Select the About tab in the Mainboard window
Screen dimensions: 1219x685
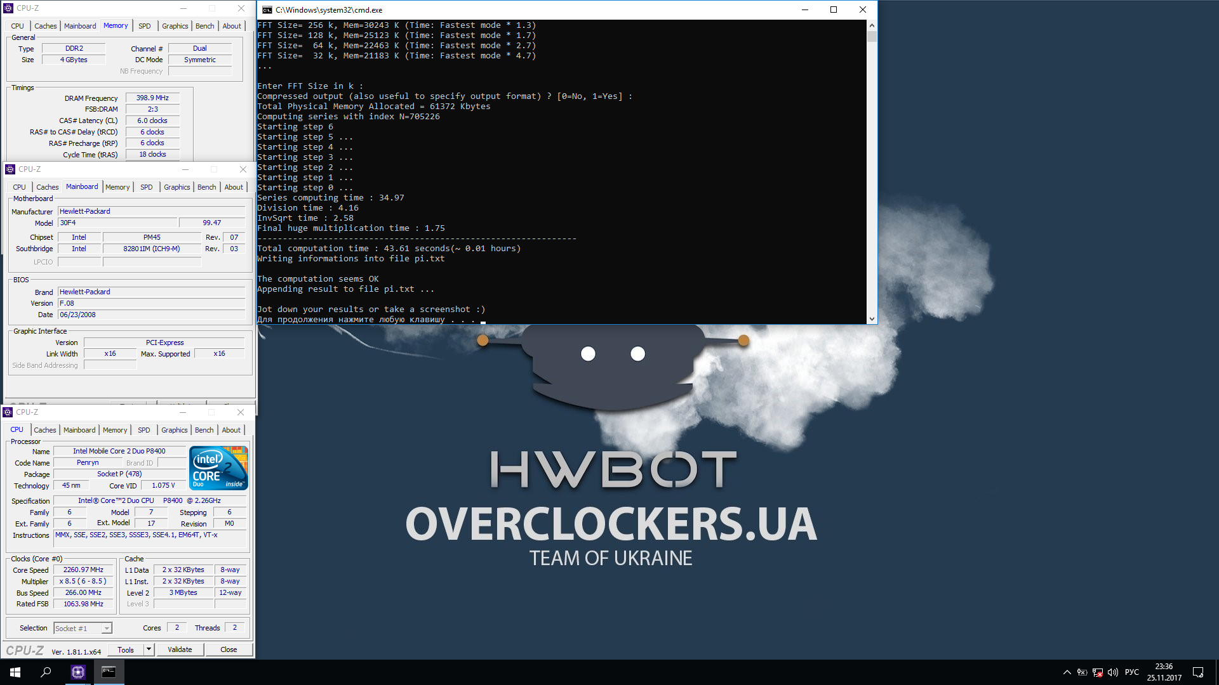click(234, 187)
